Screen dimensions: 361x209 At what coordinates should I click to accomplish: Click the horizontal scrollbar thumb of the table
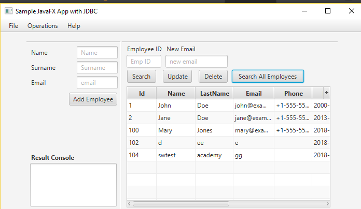(181, 204)
